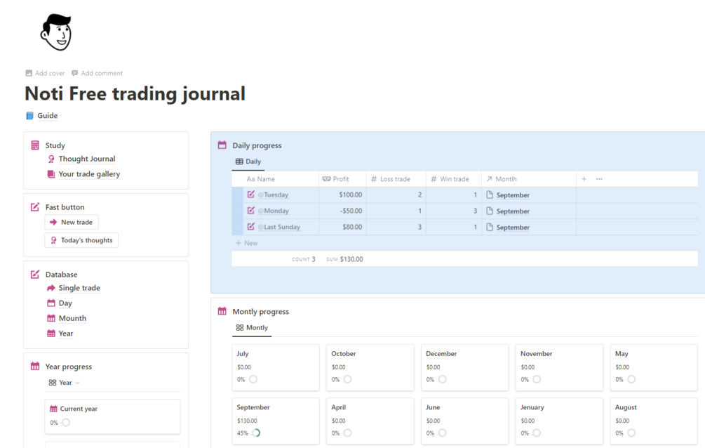Click the Your trade gallery book icon
The width and height of the screenshot is (705, 448).
click(x=51, y=174)
